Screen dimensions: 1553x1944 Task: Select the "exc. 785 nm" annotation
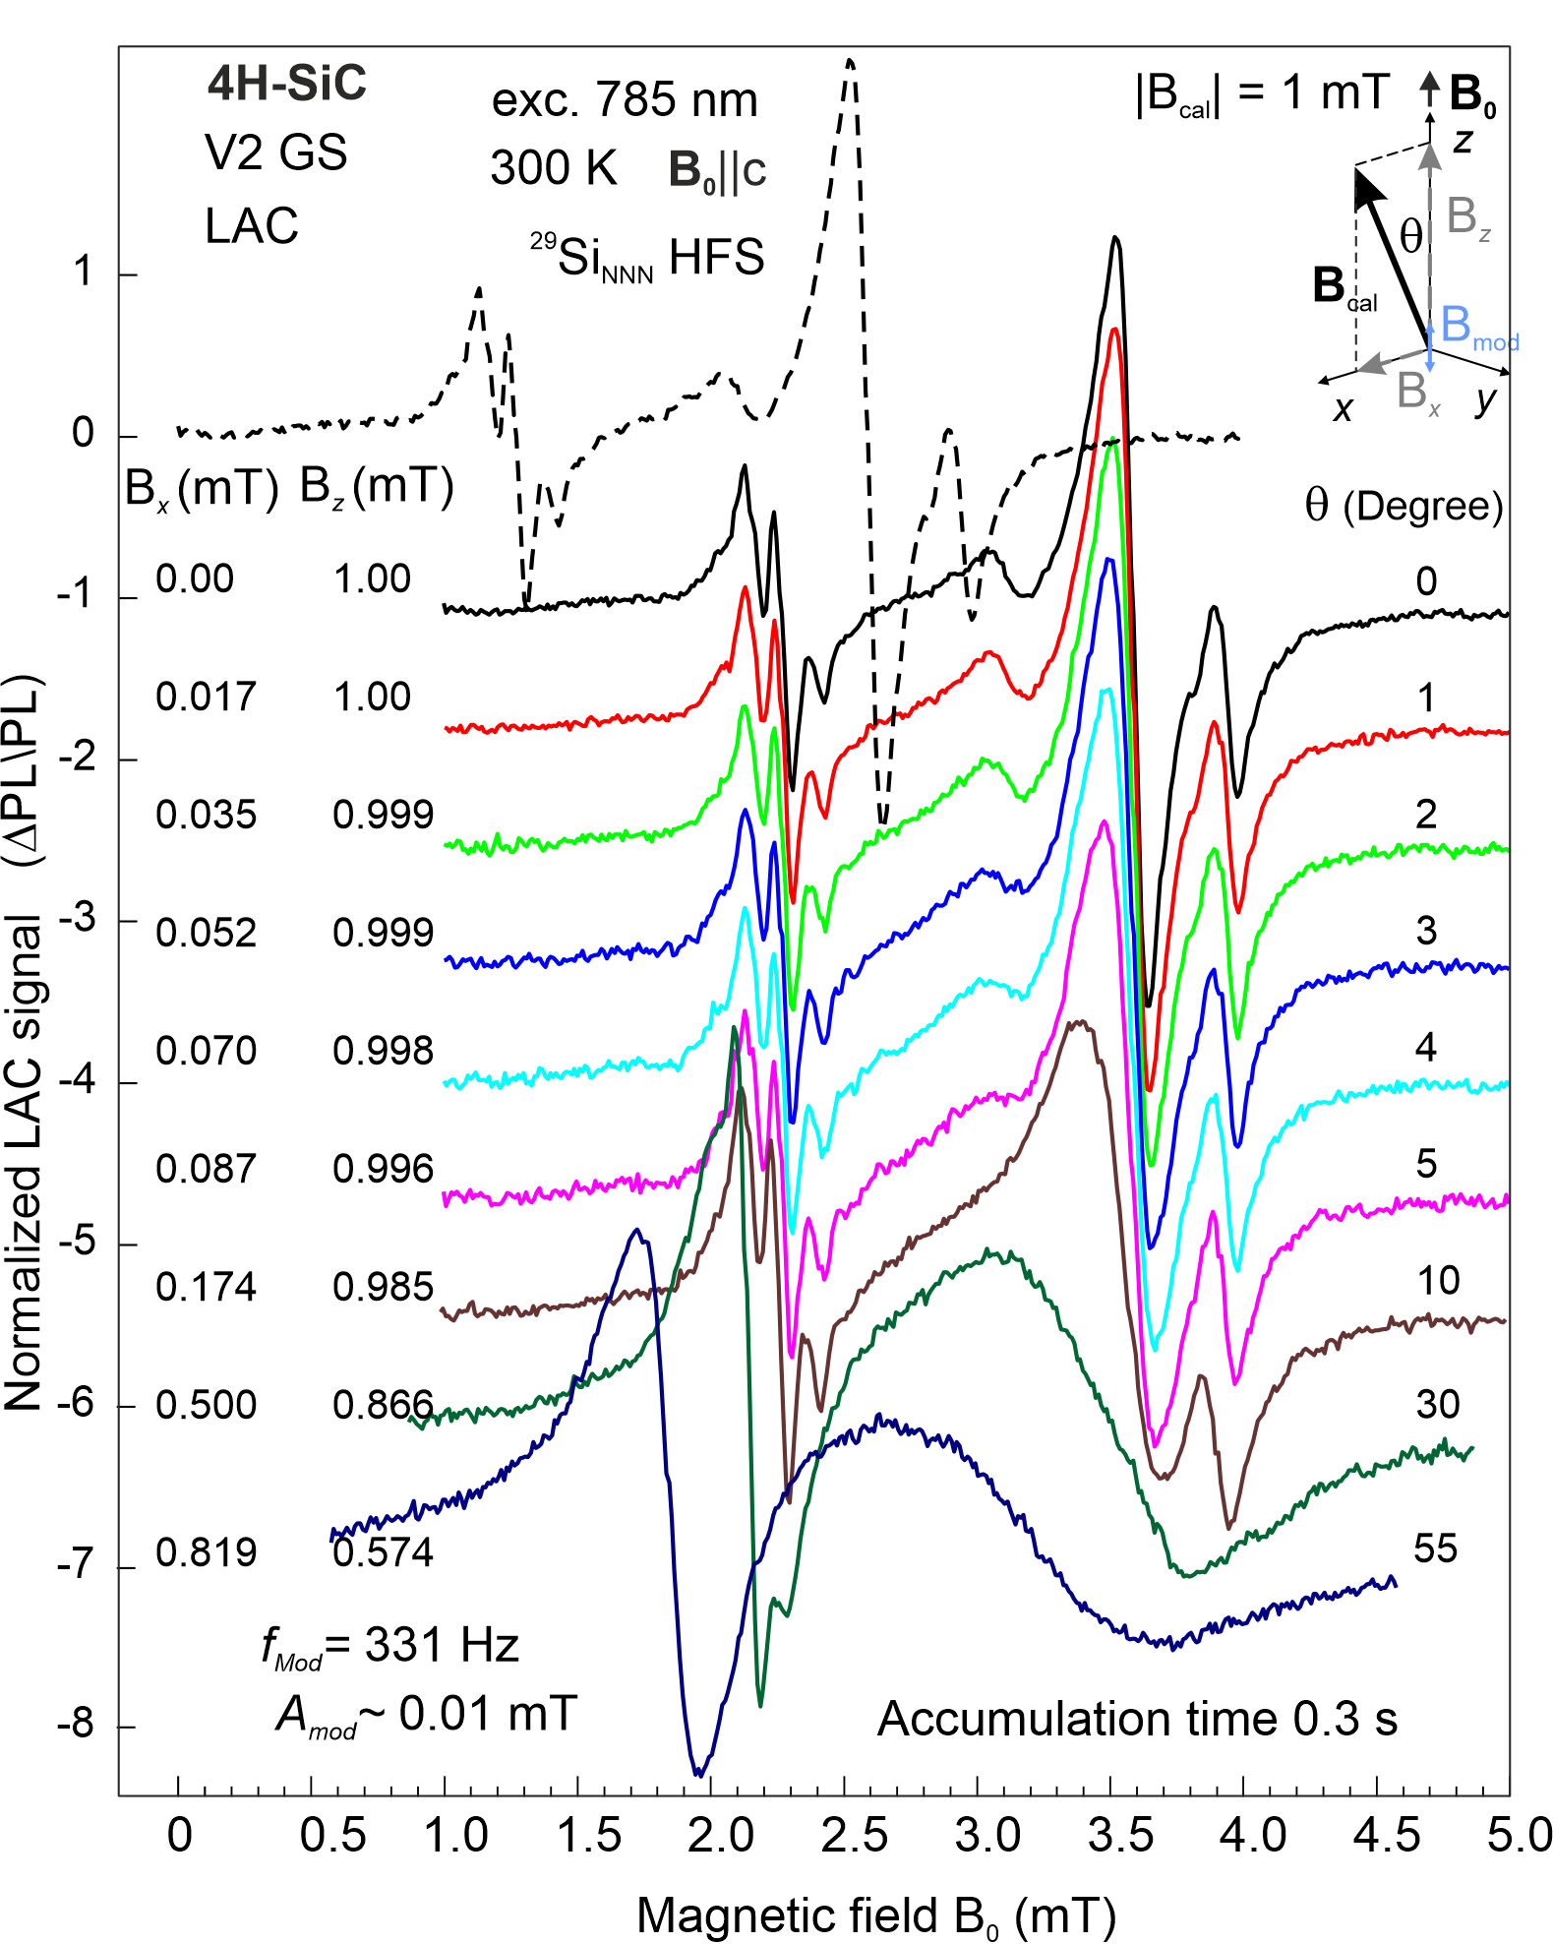(x=625, y=100)
